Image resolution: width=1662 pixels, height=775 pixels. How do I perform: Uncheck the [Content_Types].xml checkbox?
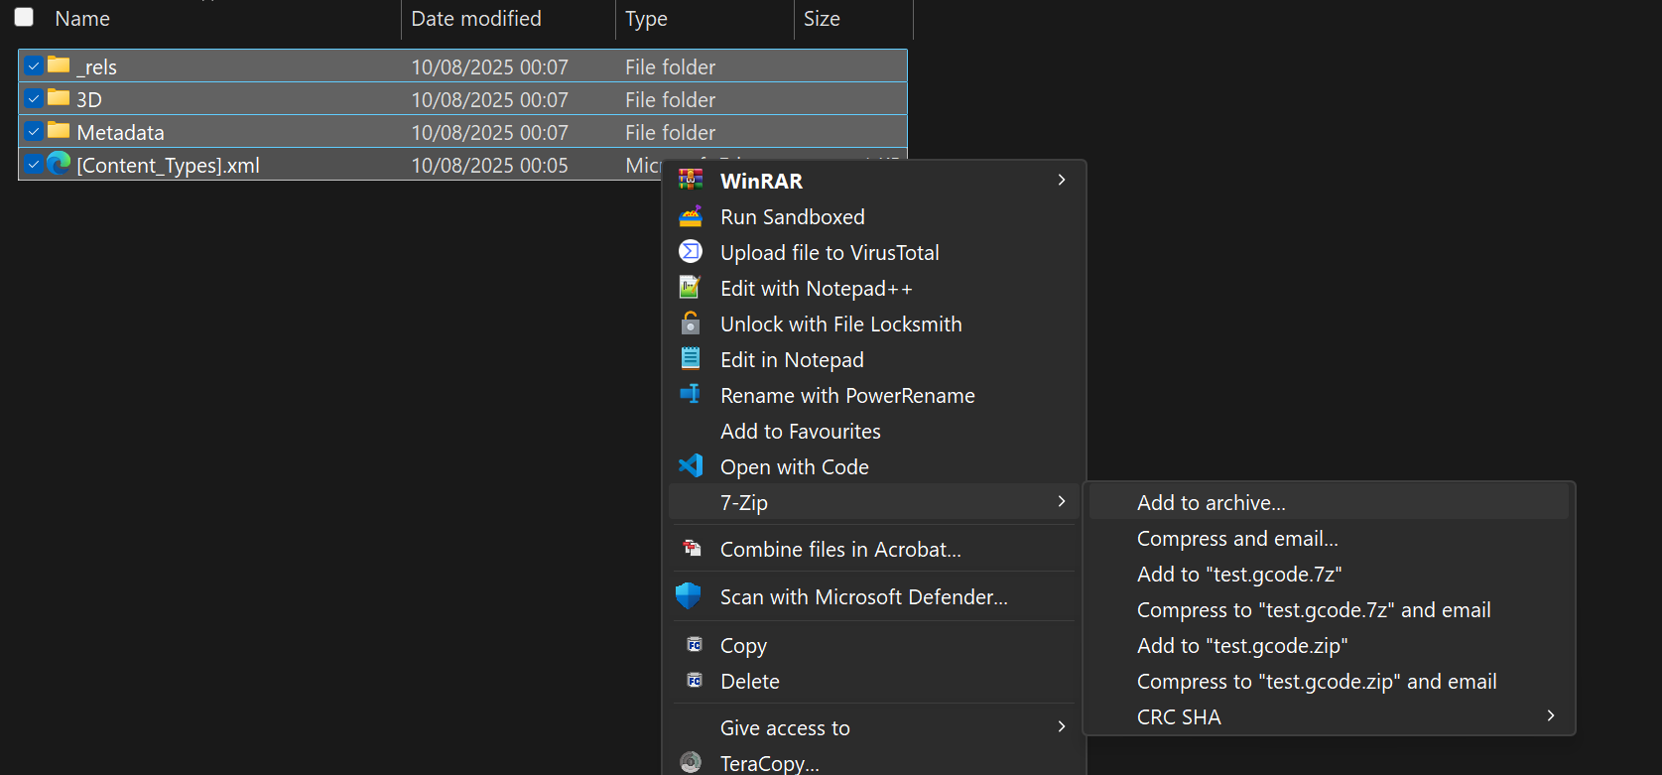tap(34, 164)
